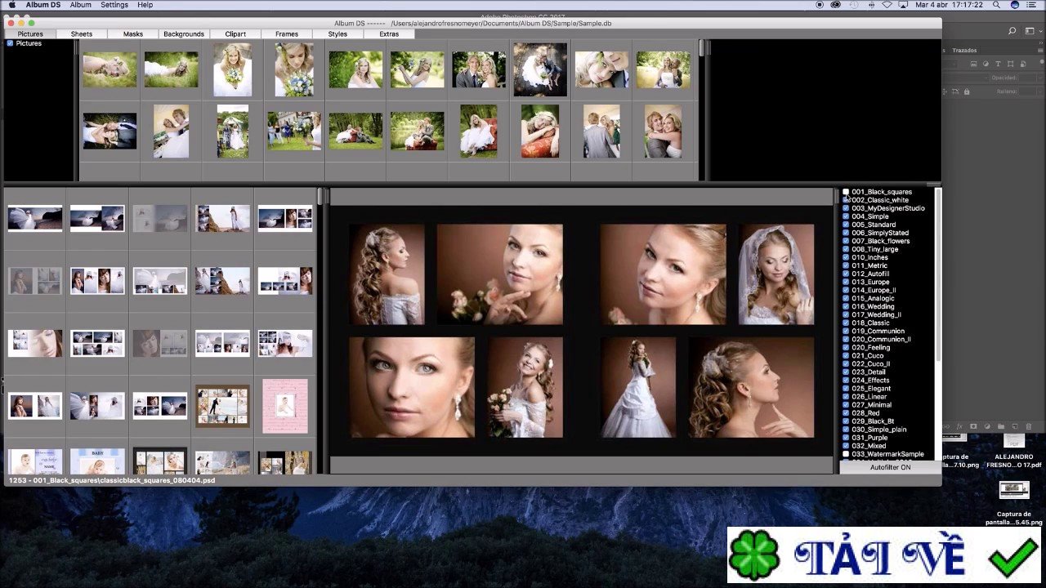Click the Create new group folder icon

tap(1001, 425)
